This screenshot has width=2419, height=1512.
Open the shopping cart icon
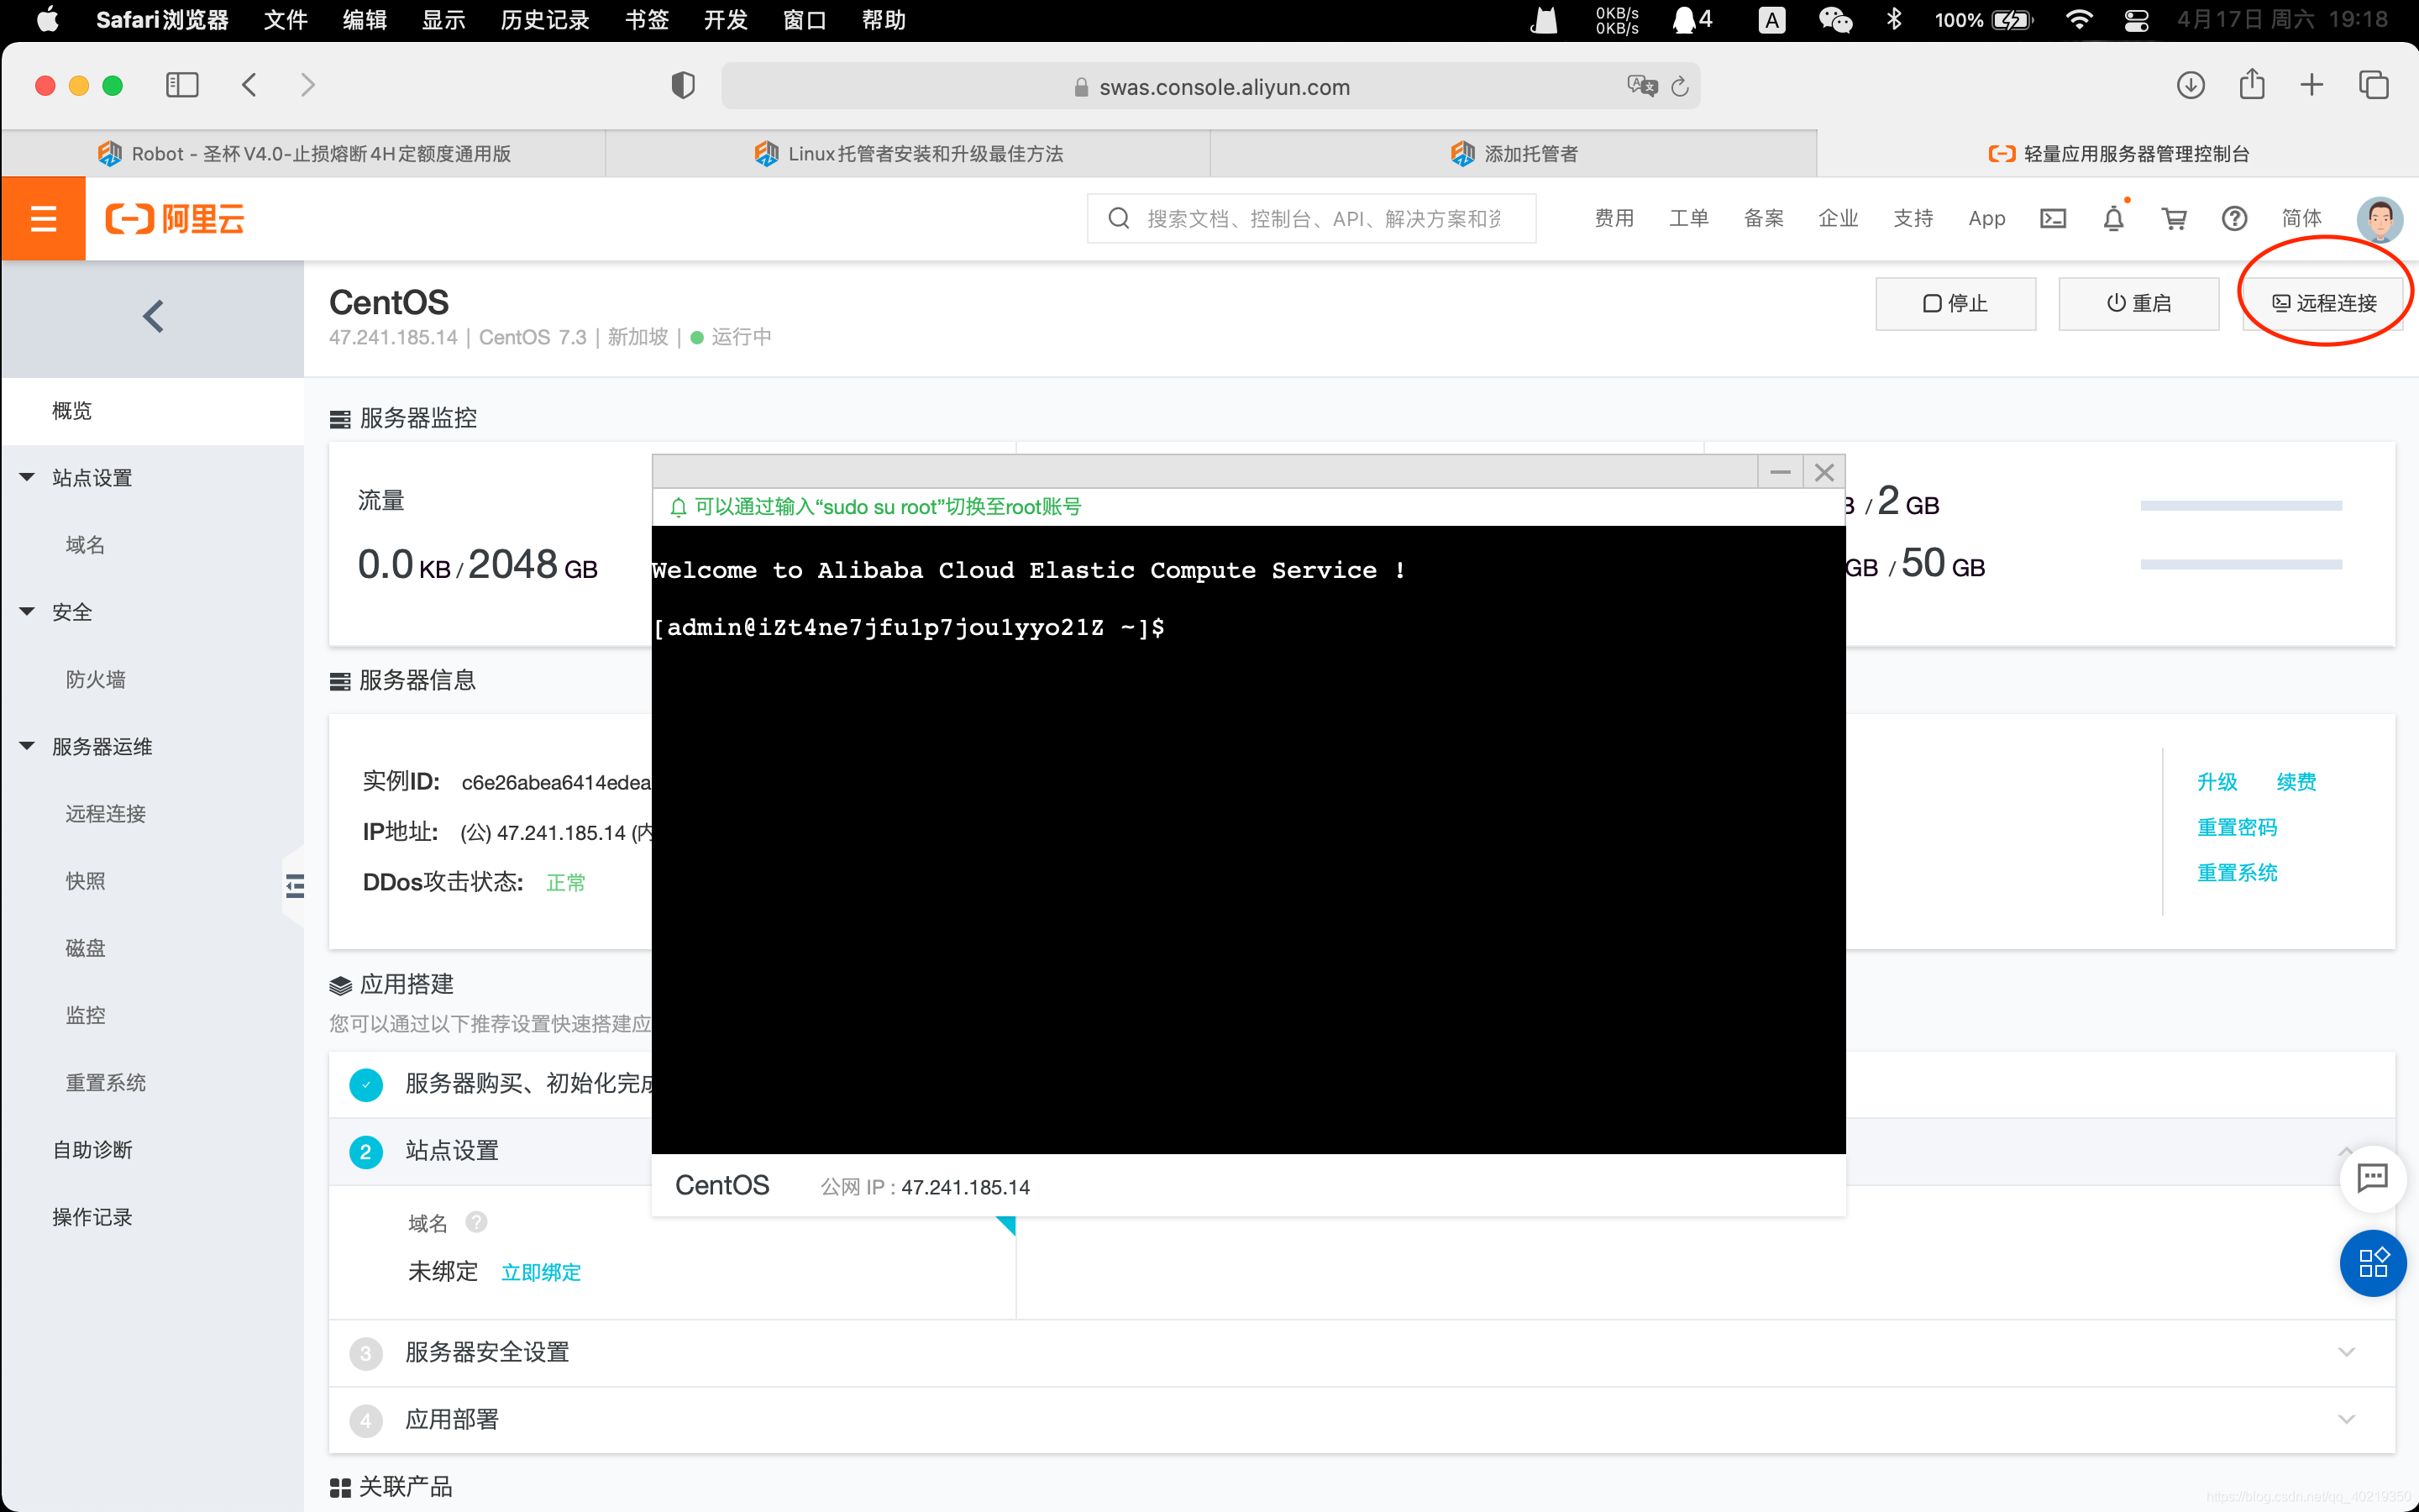[2173, 218]
